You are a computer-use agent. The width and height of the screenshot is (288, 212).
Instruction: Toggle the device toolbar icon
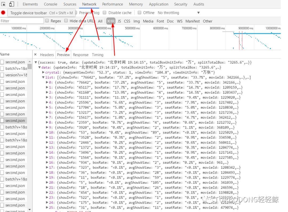[11, 4]
